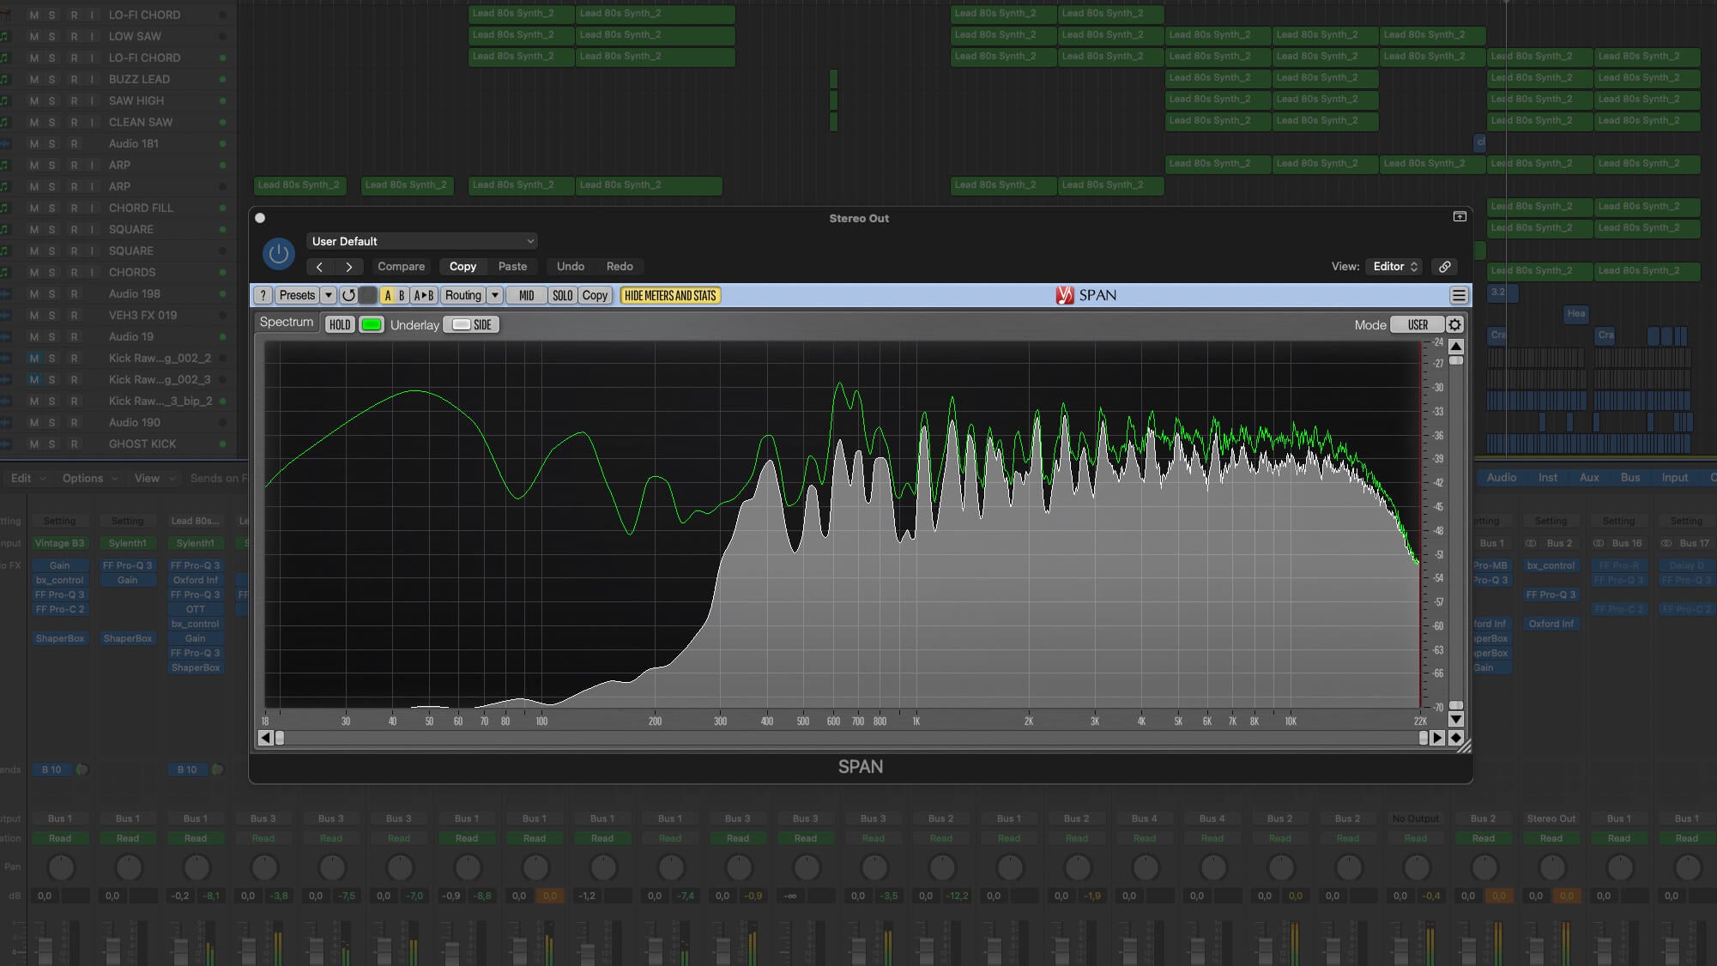Open SPAN's hamburger menu icon
1717x966 pixels.
[1459, 295]
